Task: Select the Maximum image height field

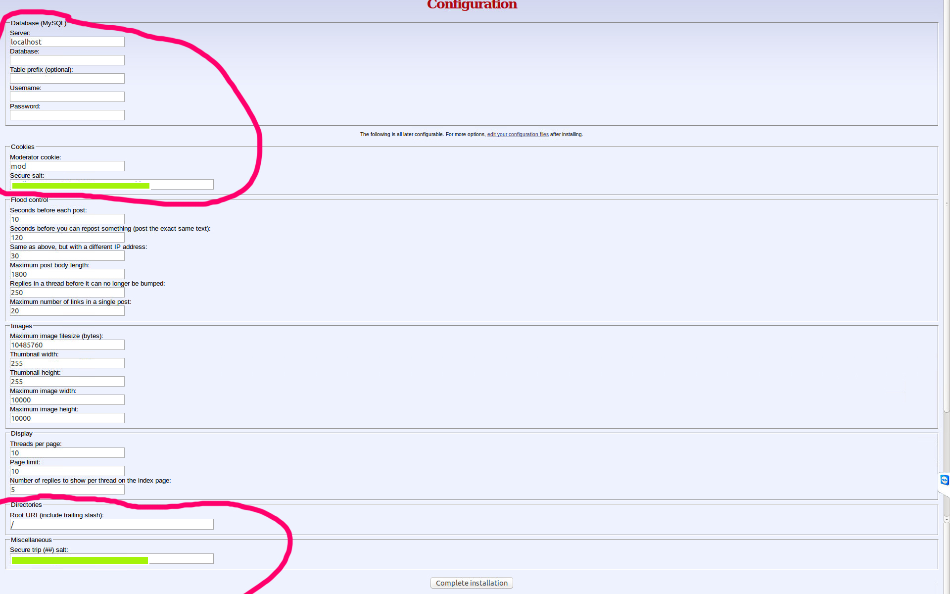Action: (x=67, y=418)
